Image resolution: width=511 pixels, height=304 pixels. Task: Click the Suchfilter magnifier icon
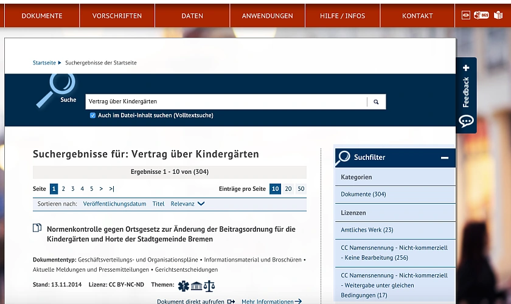pyautogui.click(x=343, y=157)
